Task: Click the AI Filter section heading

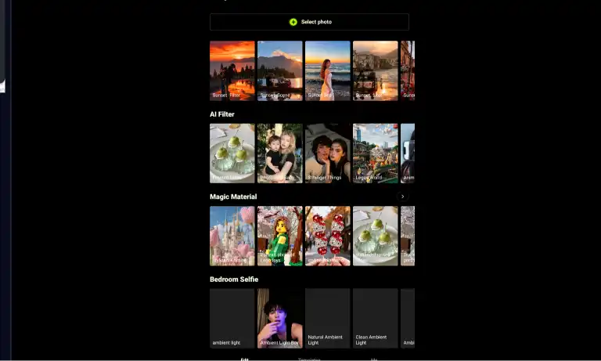Action: click(x=222, y=114)
